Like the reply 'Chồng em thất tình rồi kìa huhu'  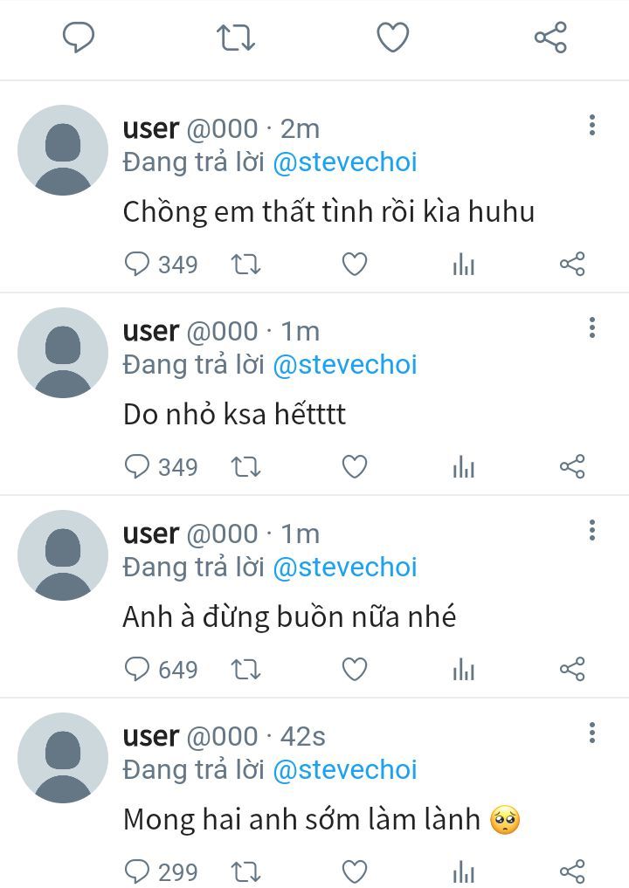[x=355, y=264]
